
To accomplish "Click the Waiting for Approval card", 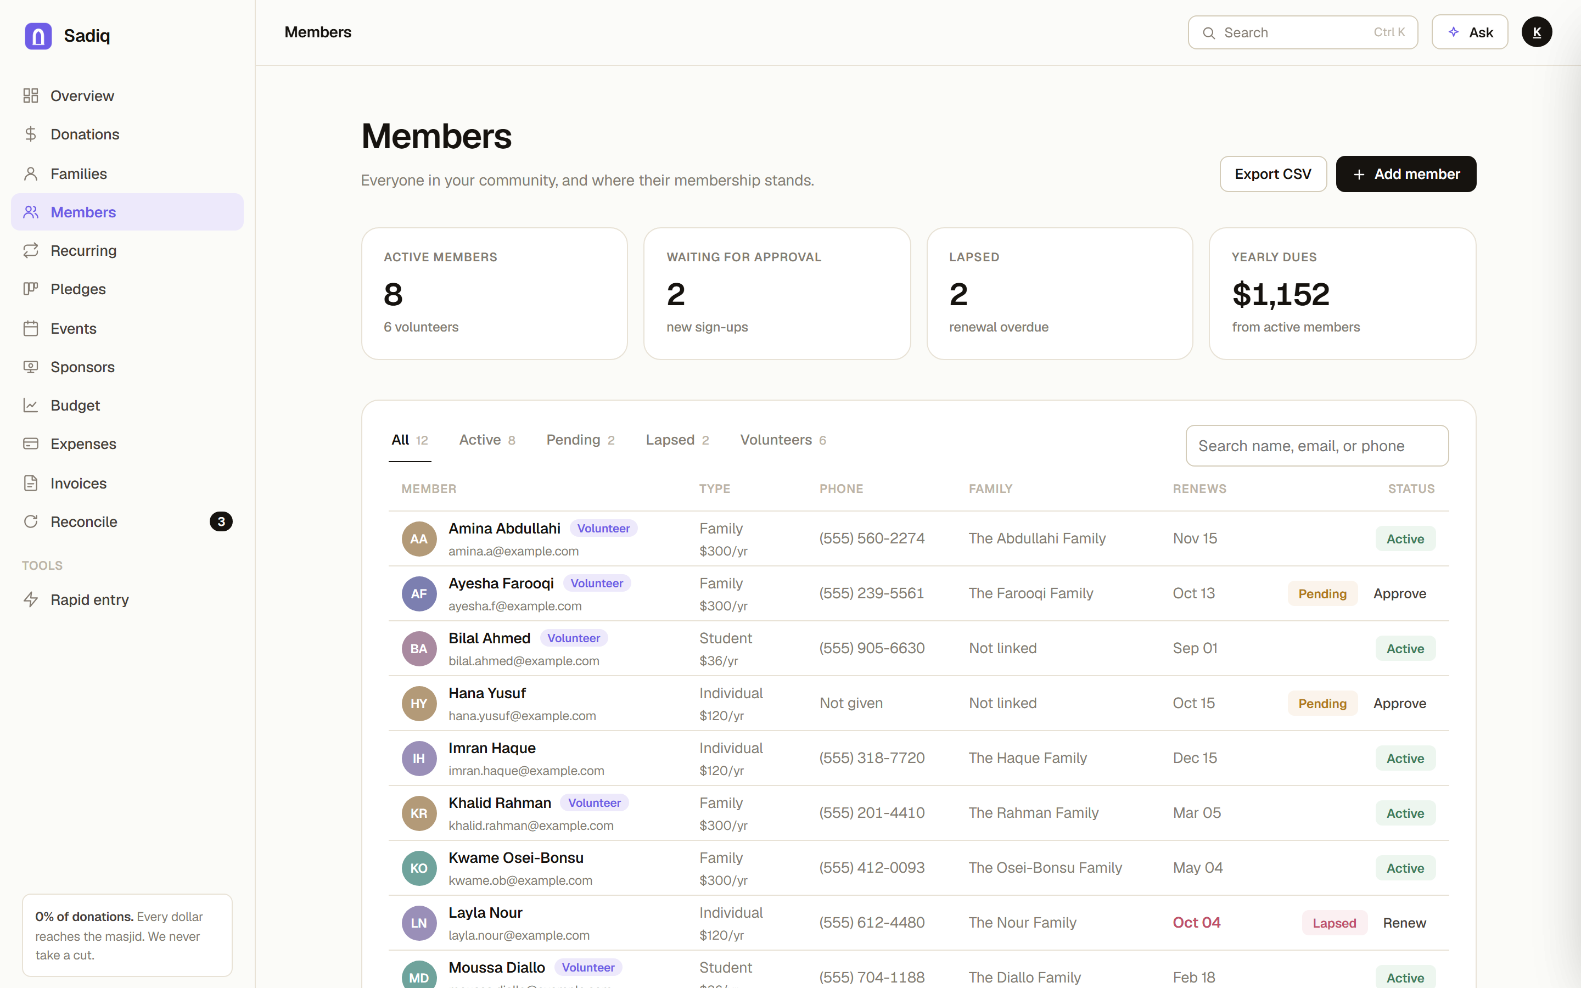I will click(x=777, y=294).
